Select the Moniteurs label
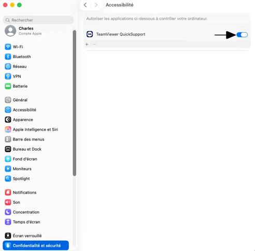Screen dimensions: 255x251 click(x=22, y=169)
